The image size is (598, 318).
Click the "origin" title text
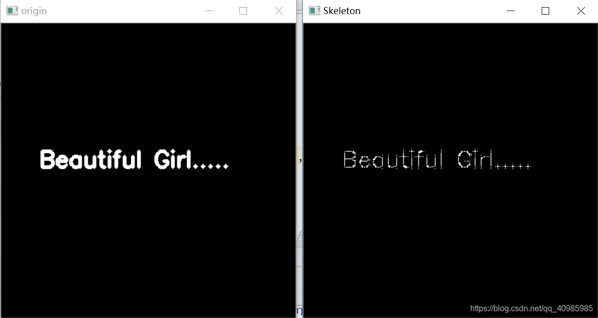tap(34, 11)
